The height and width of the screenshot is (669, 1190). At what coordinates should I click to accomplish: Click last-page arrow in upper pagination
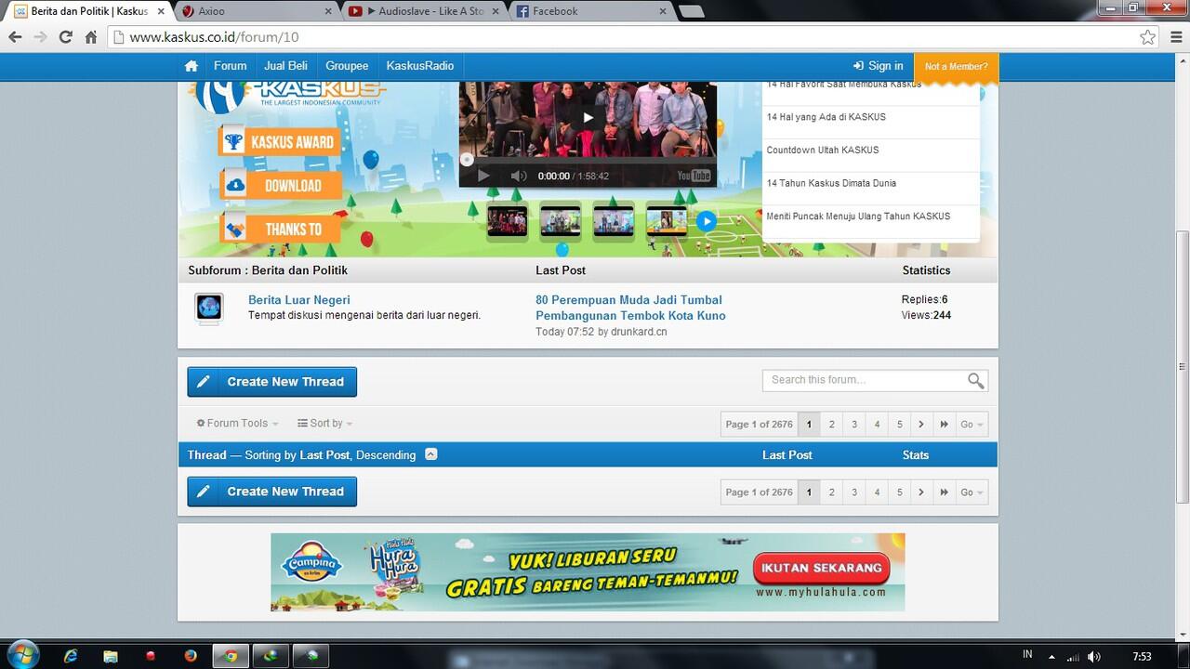pyautogui.click(x=945, y=425)
